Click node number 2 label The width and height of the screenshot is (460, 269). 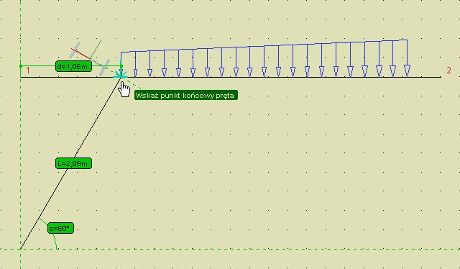pos(448,70)
